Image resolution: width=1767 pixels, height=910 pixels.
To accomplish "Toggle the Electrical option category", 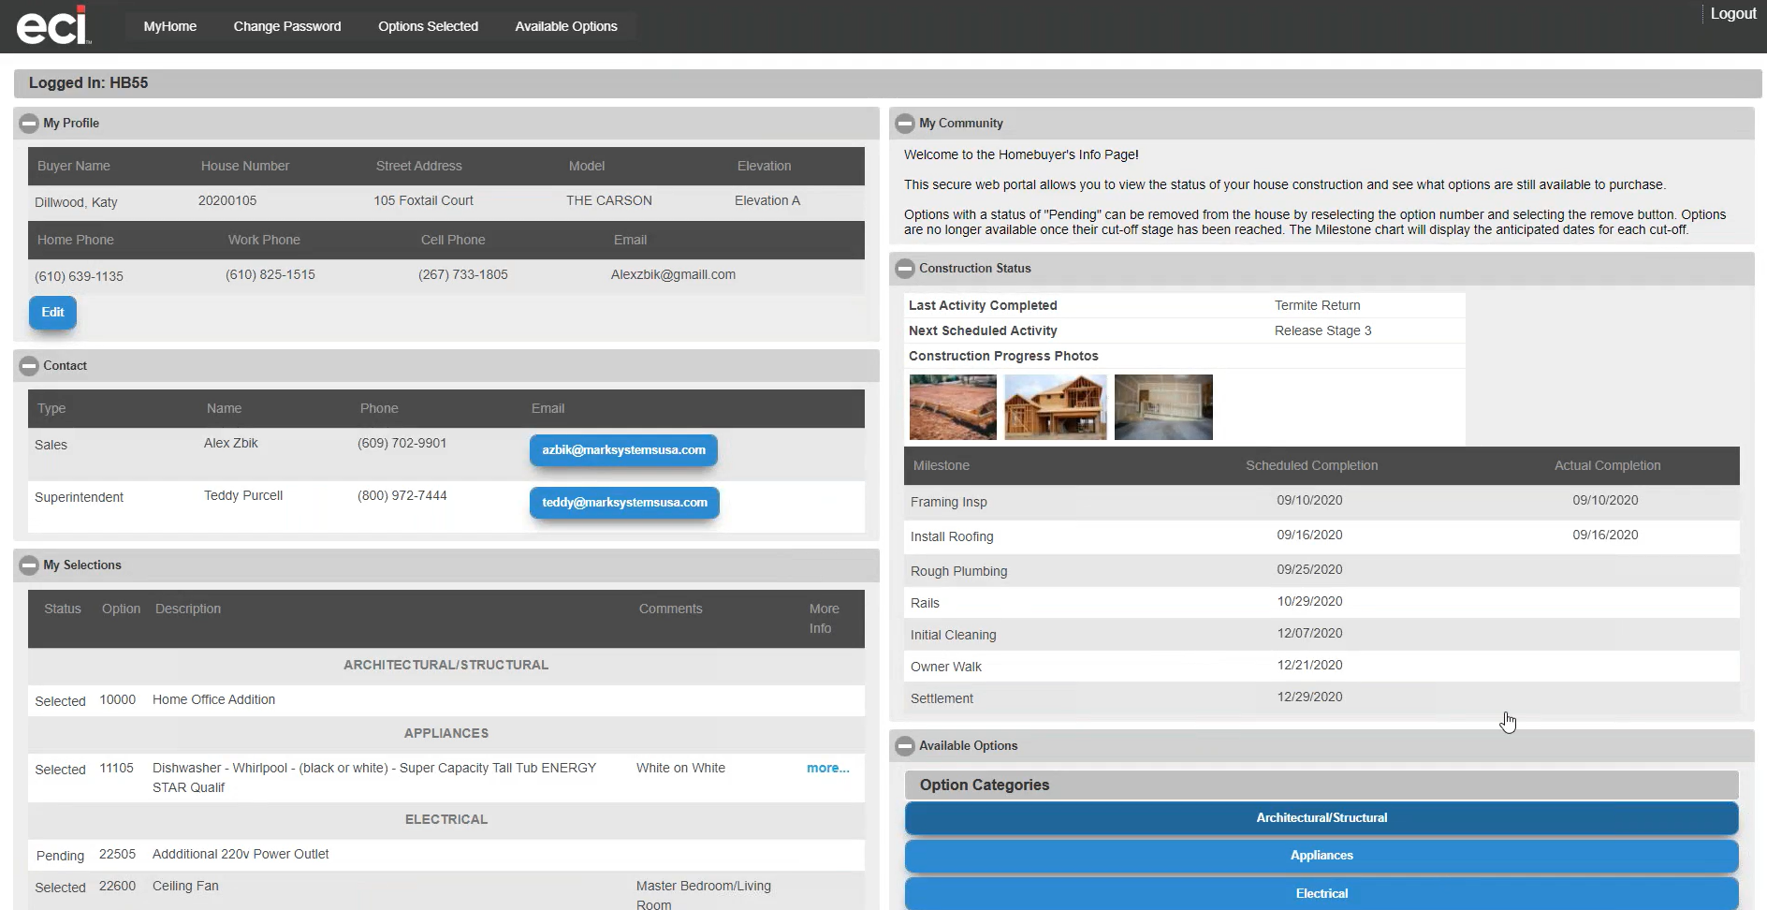I will point(1322,892).
